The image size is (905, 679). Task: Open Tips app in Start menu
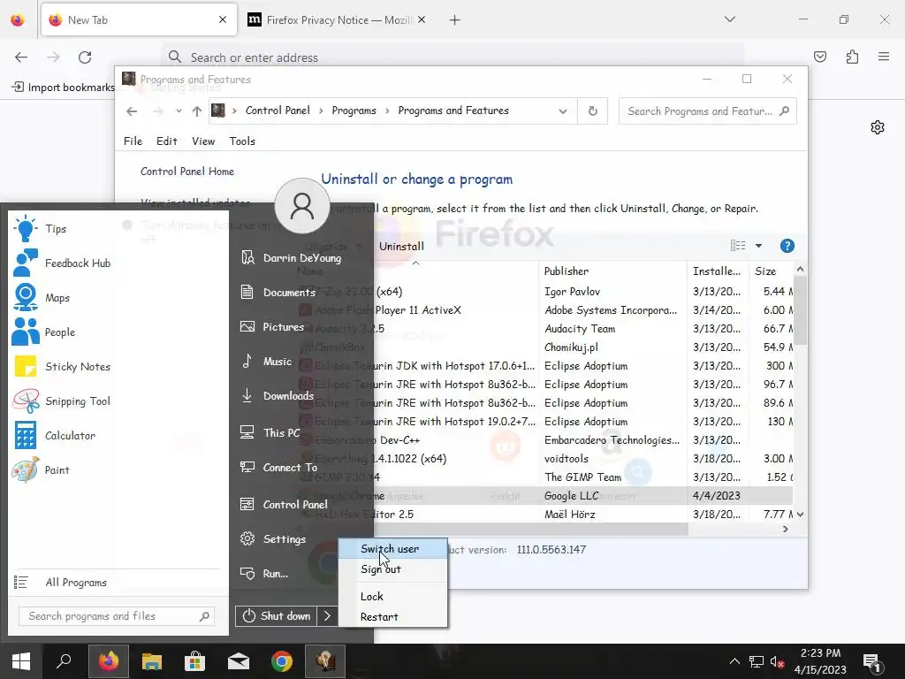41,229
